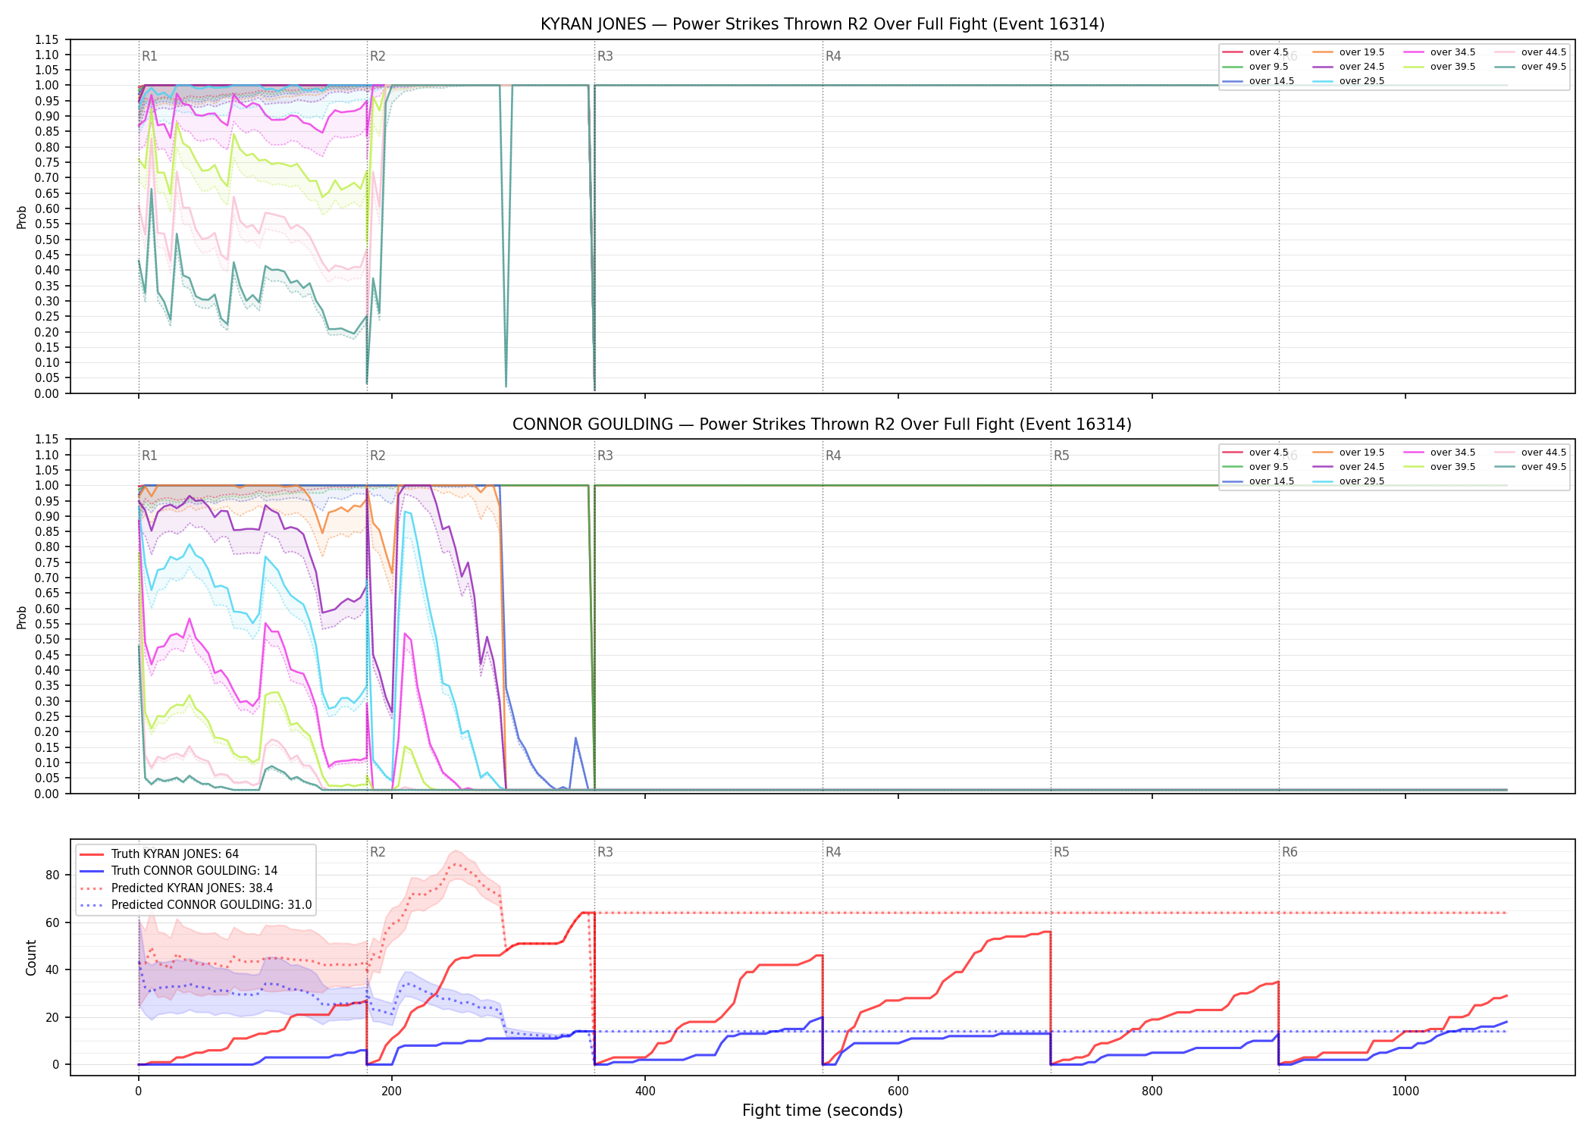Screen dimensions: 1592x1137
Task: Click the 'Fight time (seconds)' axis label
Action: (x=823, y=1110)
